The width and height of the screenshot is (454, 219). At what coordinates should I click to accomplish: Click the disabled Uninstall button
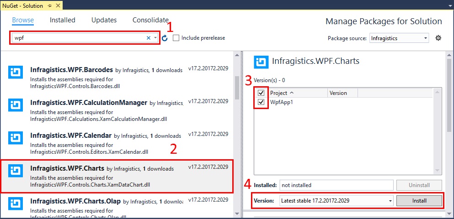(x=419, y=185)
